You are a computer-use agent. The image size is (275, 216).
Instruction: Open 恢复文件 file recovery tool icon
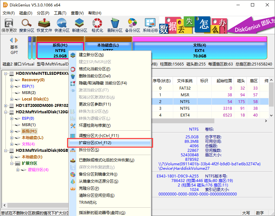click(44, 24)
